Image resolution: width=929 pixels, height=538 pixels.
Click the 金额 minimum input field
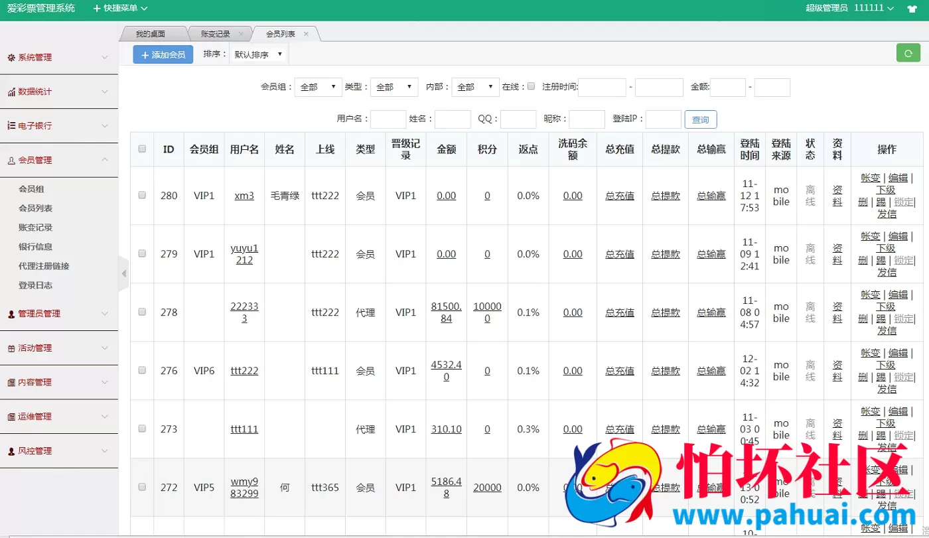728,87
